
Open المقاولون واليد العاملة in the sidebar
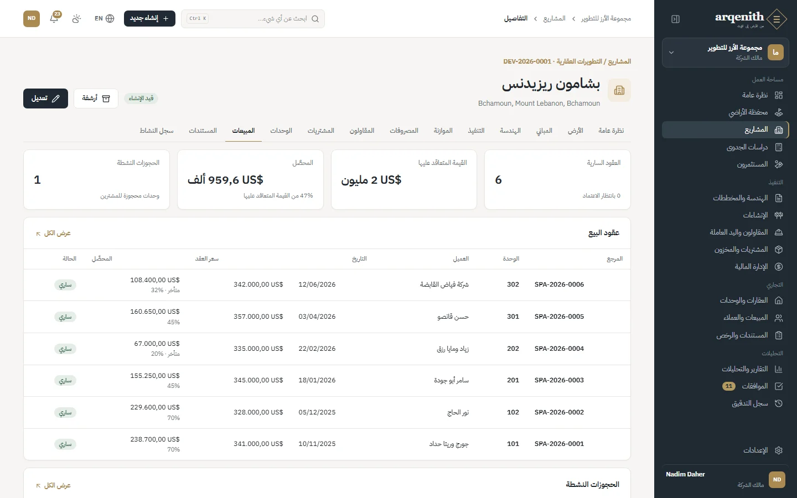point(725,232)
